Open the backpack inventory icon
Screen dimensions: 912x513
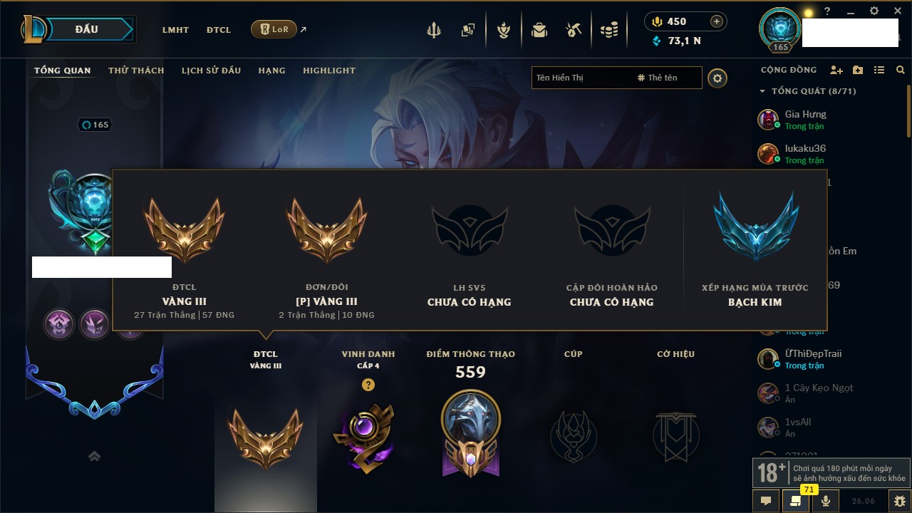click(x=539, y=30)
